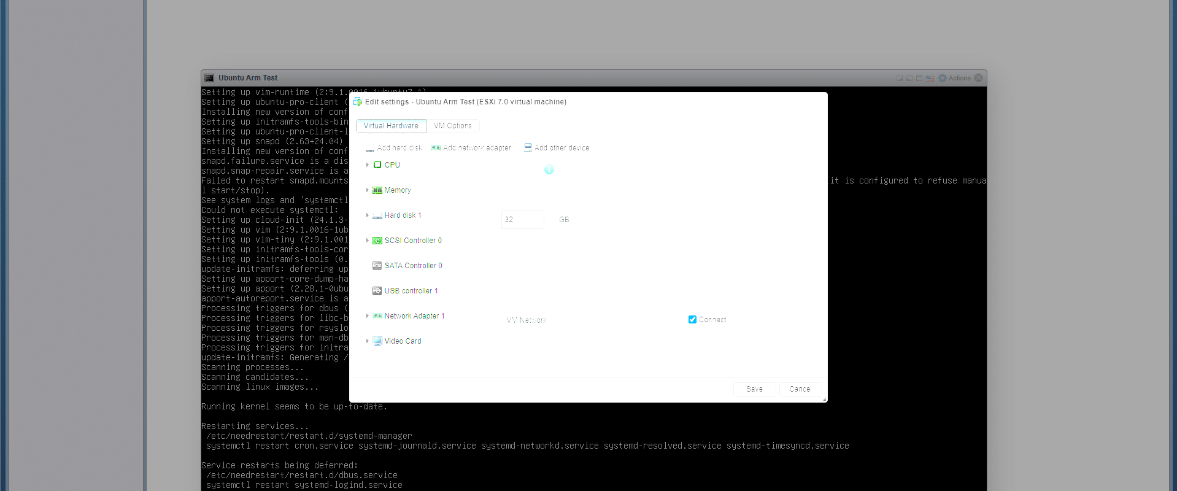Switch to the Virtual Hardware tab
The height and width of the screenshot is (491, 1177).
pyautogui.click(x=391, y=126)
